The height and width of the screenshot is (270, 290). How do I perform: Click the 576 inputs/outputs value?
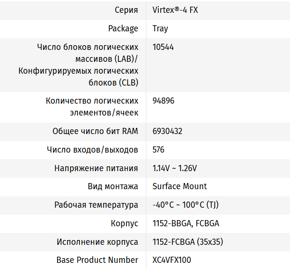(x=158, y=150)
